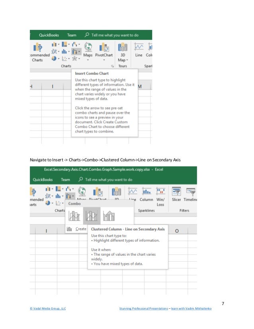Click Maps globe icon in Combo dropdown screenshot
The height and width of the screenshot is (329, 254).
pyautogui.click(x=82, y=192)
